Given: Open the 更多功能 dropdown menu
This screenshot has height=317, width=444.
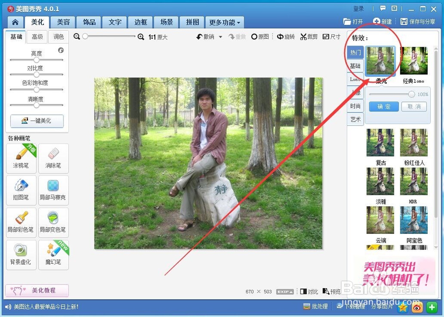Looking at the screenshot, I should coord(225,22).
